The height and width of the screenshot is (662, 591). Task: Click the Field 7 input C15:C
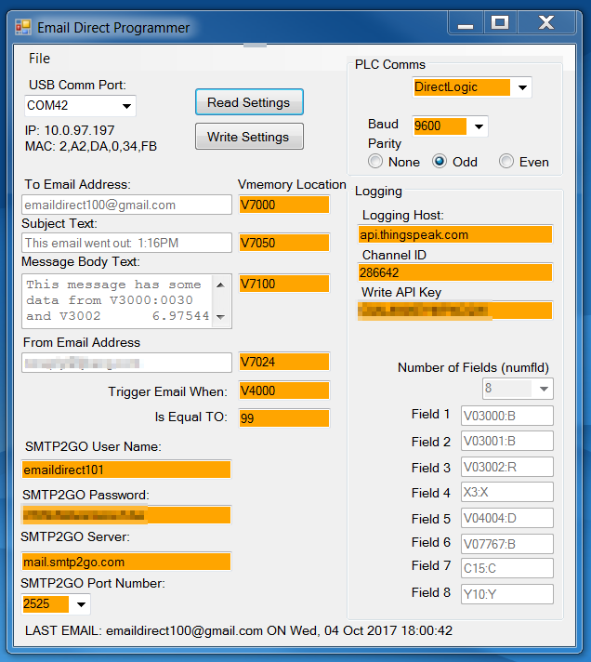[x=507, y=568]
